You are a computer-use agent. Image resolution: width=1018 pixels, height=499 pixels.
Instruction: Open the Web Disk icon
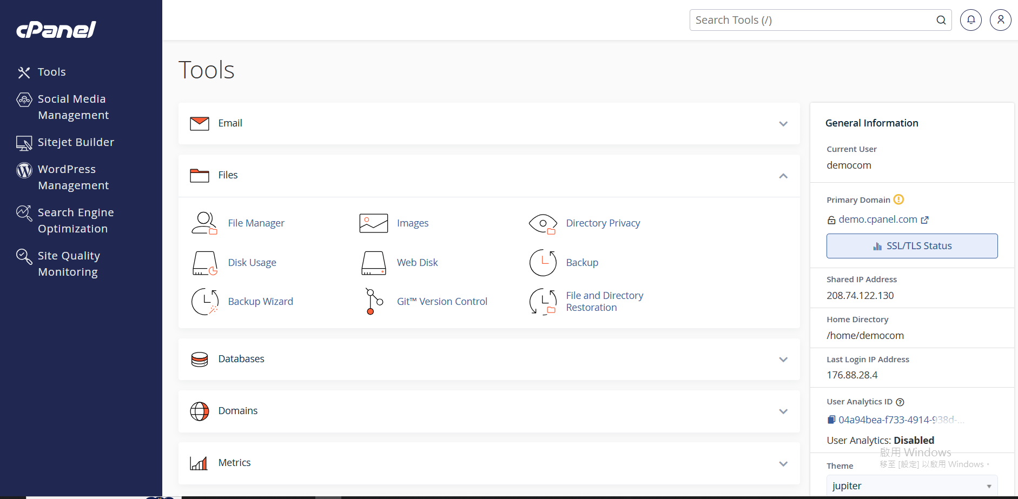tap(373, 263)
